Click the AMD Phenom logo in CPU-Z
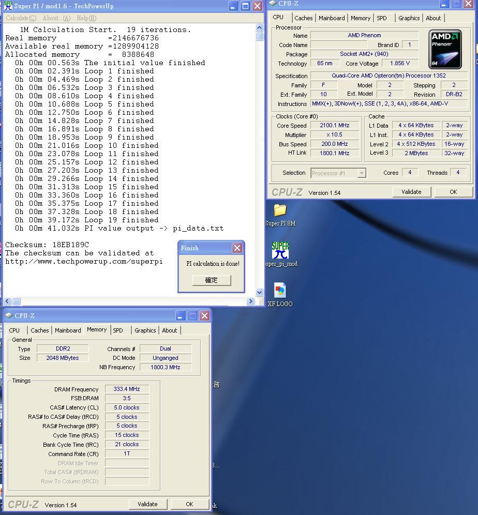This screenshot has height=515, width=478. [x=445, y=49]
